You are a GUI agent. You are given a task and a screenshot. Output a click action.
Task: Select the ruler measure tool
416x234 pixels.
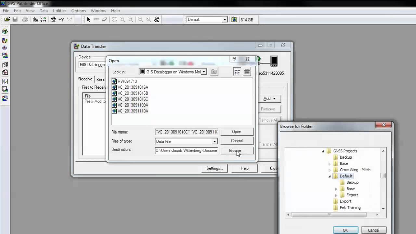[x=96, y=19]
